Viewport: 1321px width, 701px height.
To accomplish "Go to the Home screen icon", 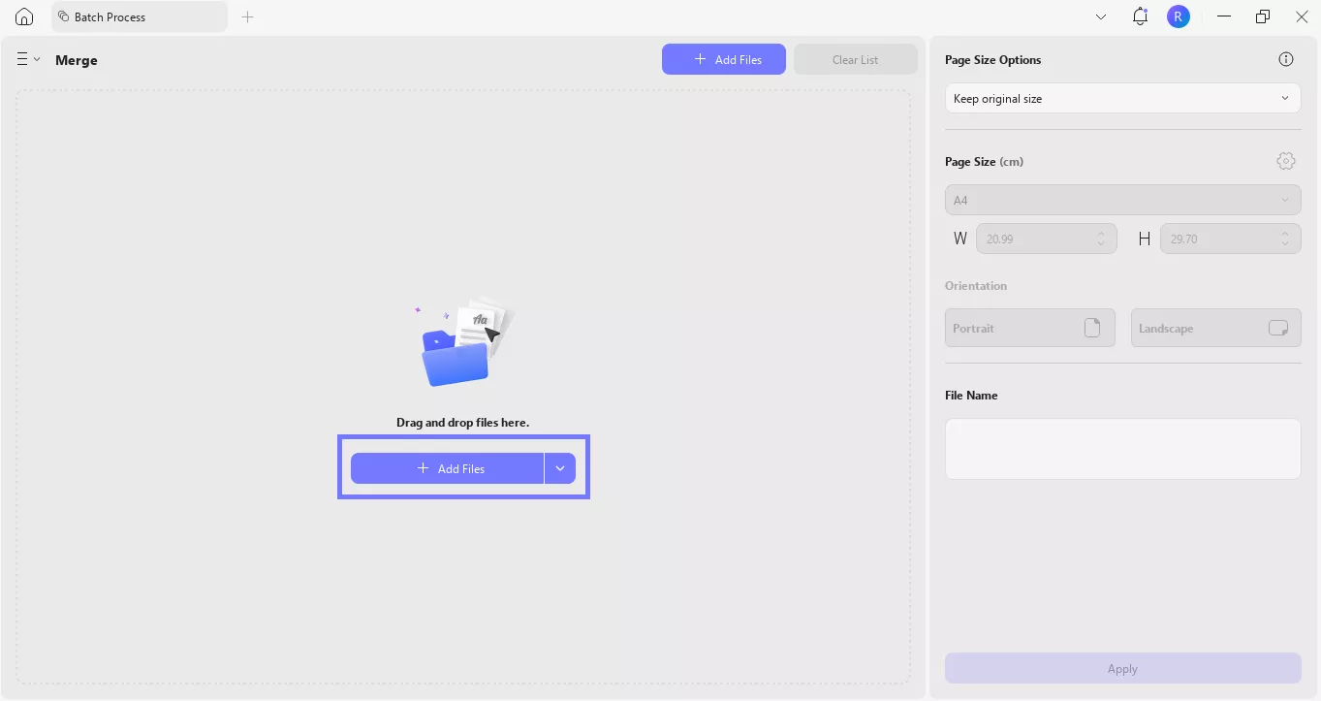I will click(24, 16).
